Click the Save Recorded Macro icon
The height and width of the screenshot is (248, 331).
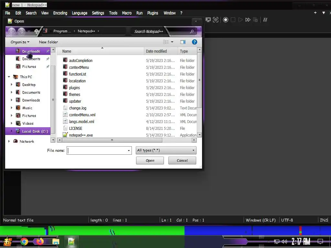pos(255,20)
